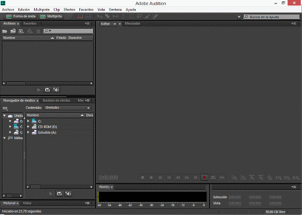Select the Historial panel tab
Image resolution: width=302 pixels, height=215 pixels.
click(x=10, y=203)
